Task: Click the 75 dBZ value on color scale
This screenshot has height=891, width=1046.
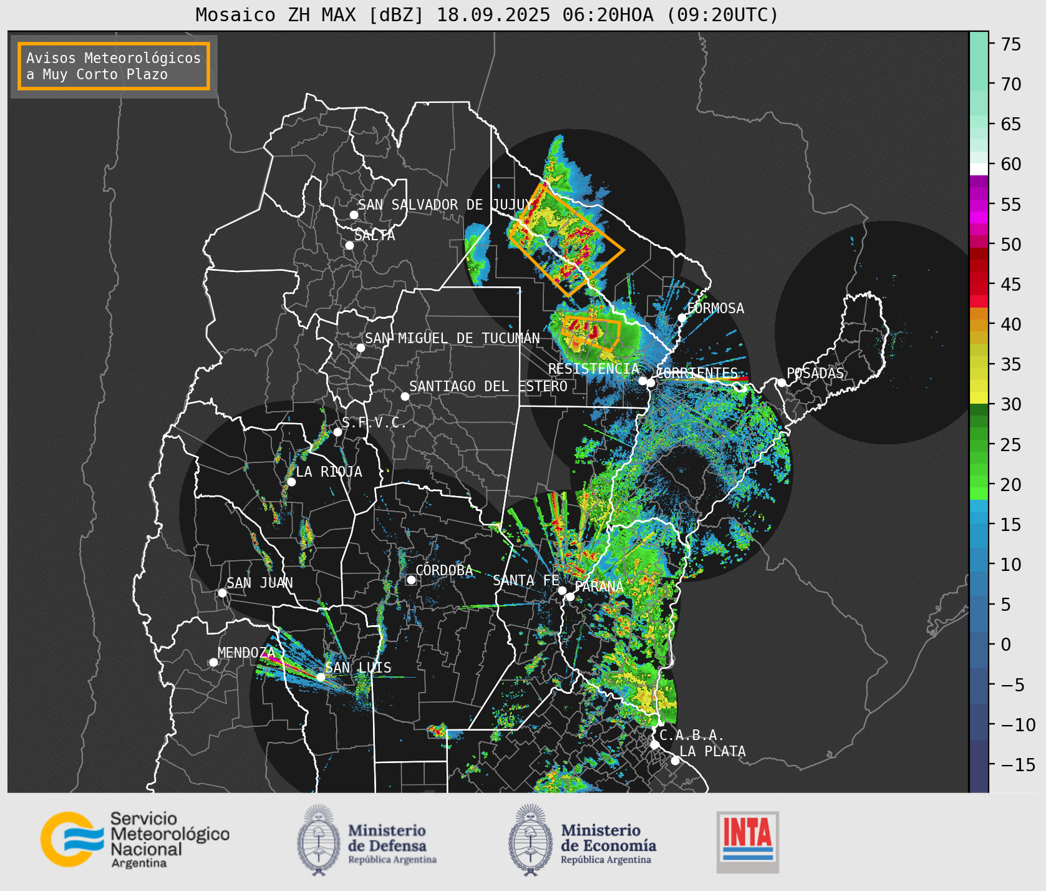Action: pyautogui.click(x=1011, y=44)
